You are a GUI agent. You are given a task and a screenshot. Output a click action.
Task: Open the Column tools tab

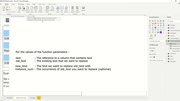pos(52,4)
